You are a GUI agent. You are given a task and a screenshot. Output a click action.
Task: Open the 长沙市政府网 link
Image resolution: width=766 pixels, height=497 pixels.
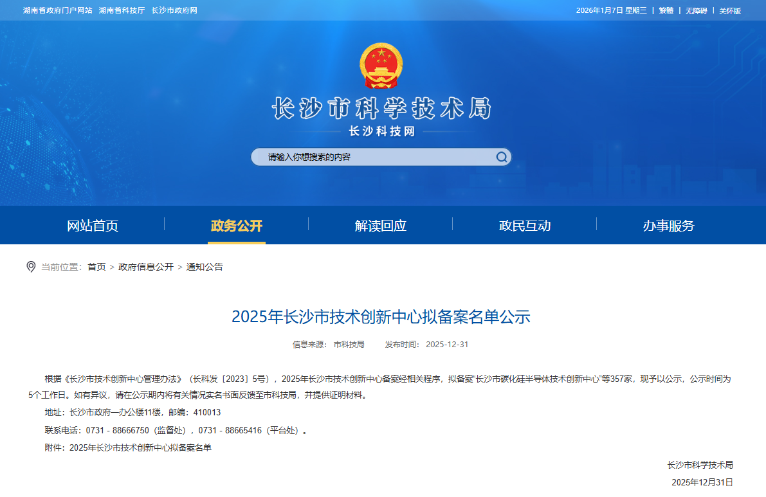174,11
